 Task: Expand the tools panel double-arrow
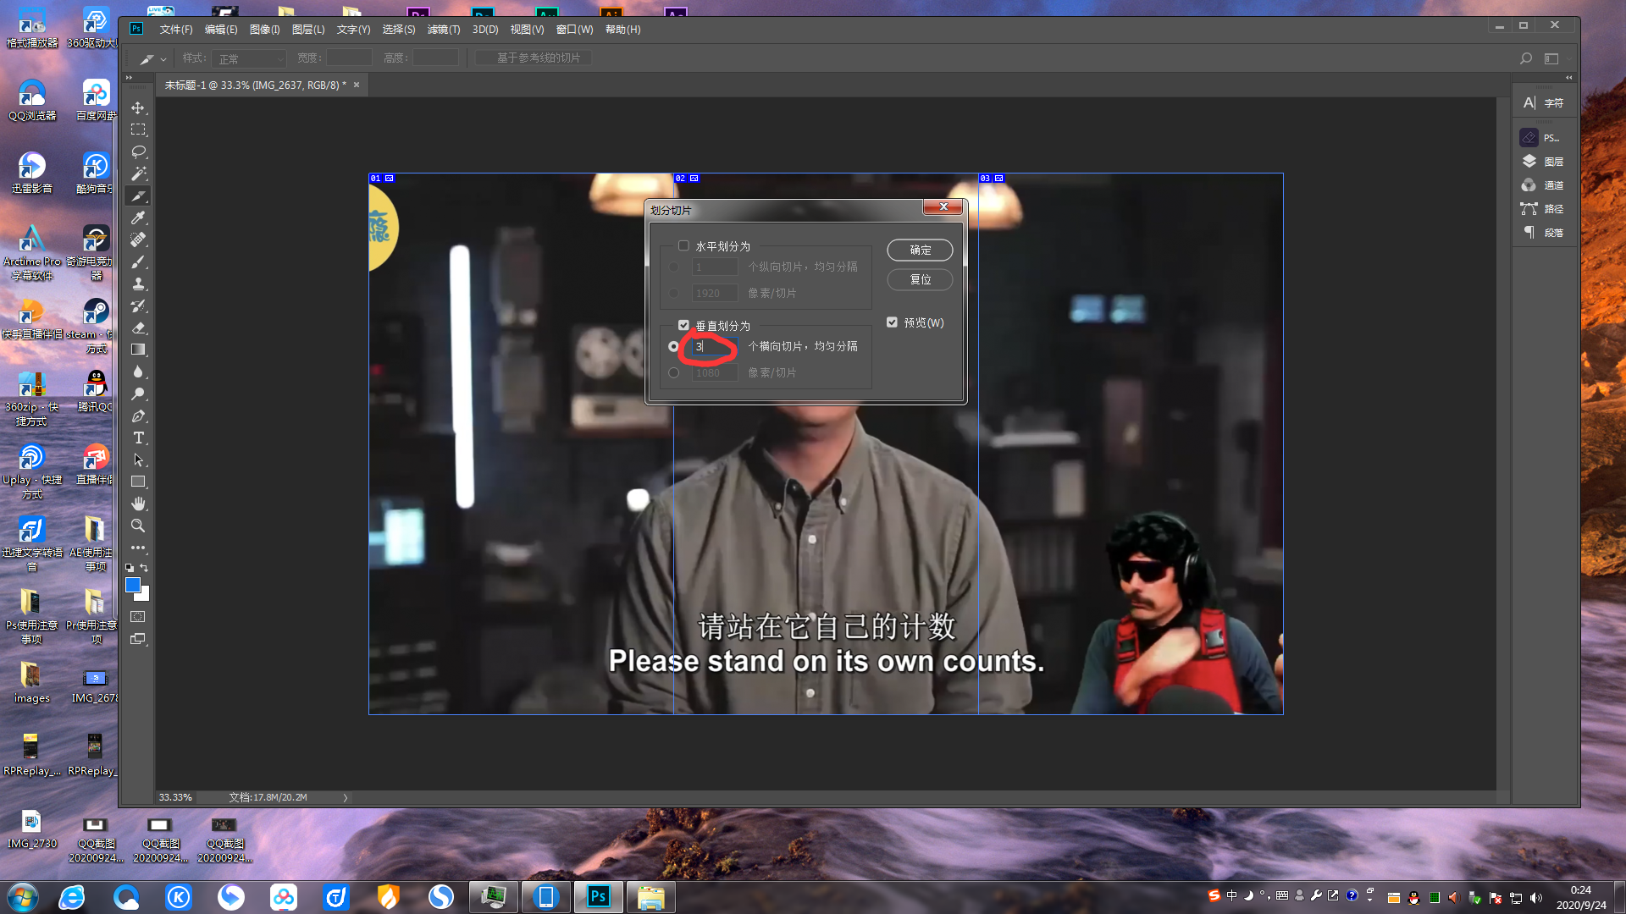pos(129,77)
